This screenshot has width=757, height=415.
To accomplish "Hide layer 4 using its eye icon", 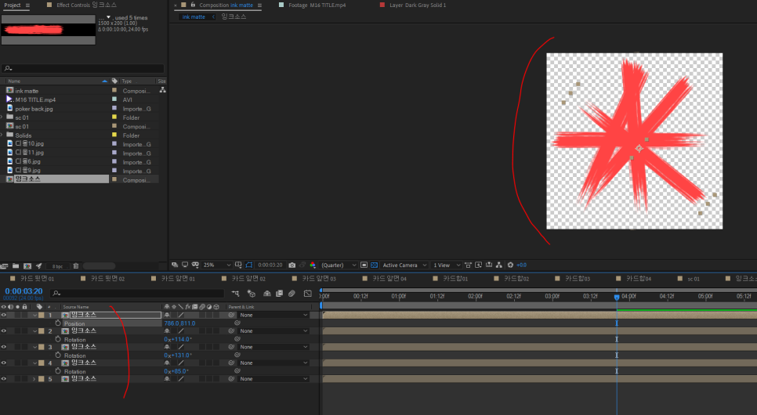I will pos(4,363).
